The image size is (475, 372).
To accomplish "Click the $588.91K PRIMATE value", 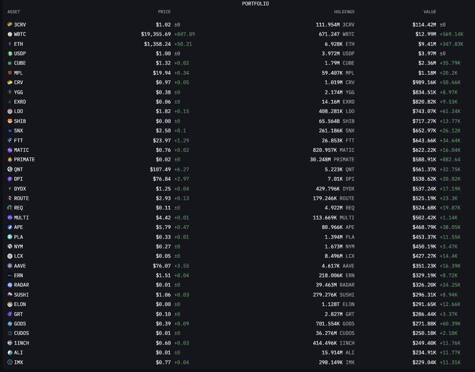I will coord(424,159).
